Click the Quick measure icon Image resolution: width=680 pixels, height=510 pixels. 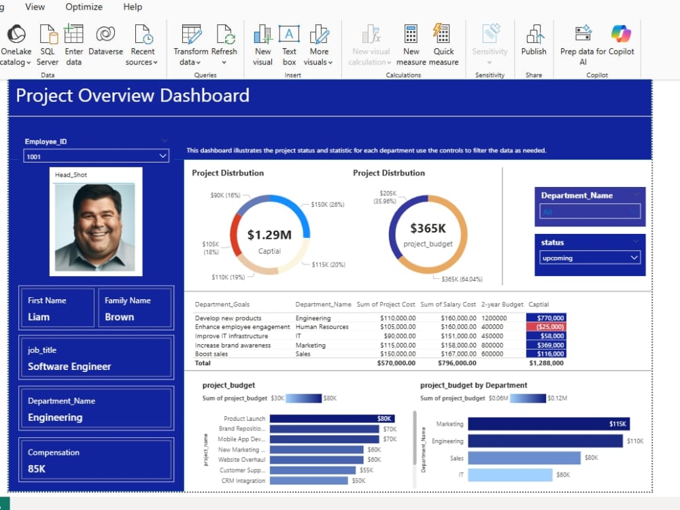click(x=441, y=33)
